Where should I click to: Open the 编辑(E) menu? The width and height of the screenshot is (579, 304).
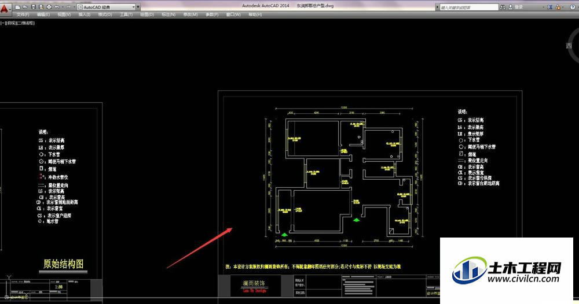43,14
